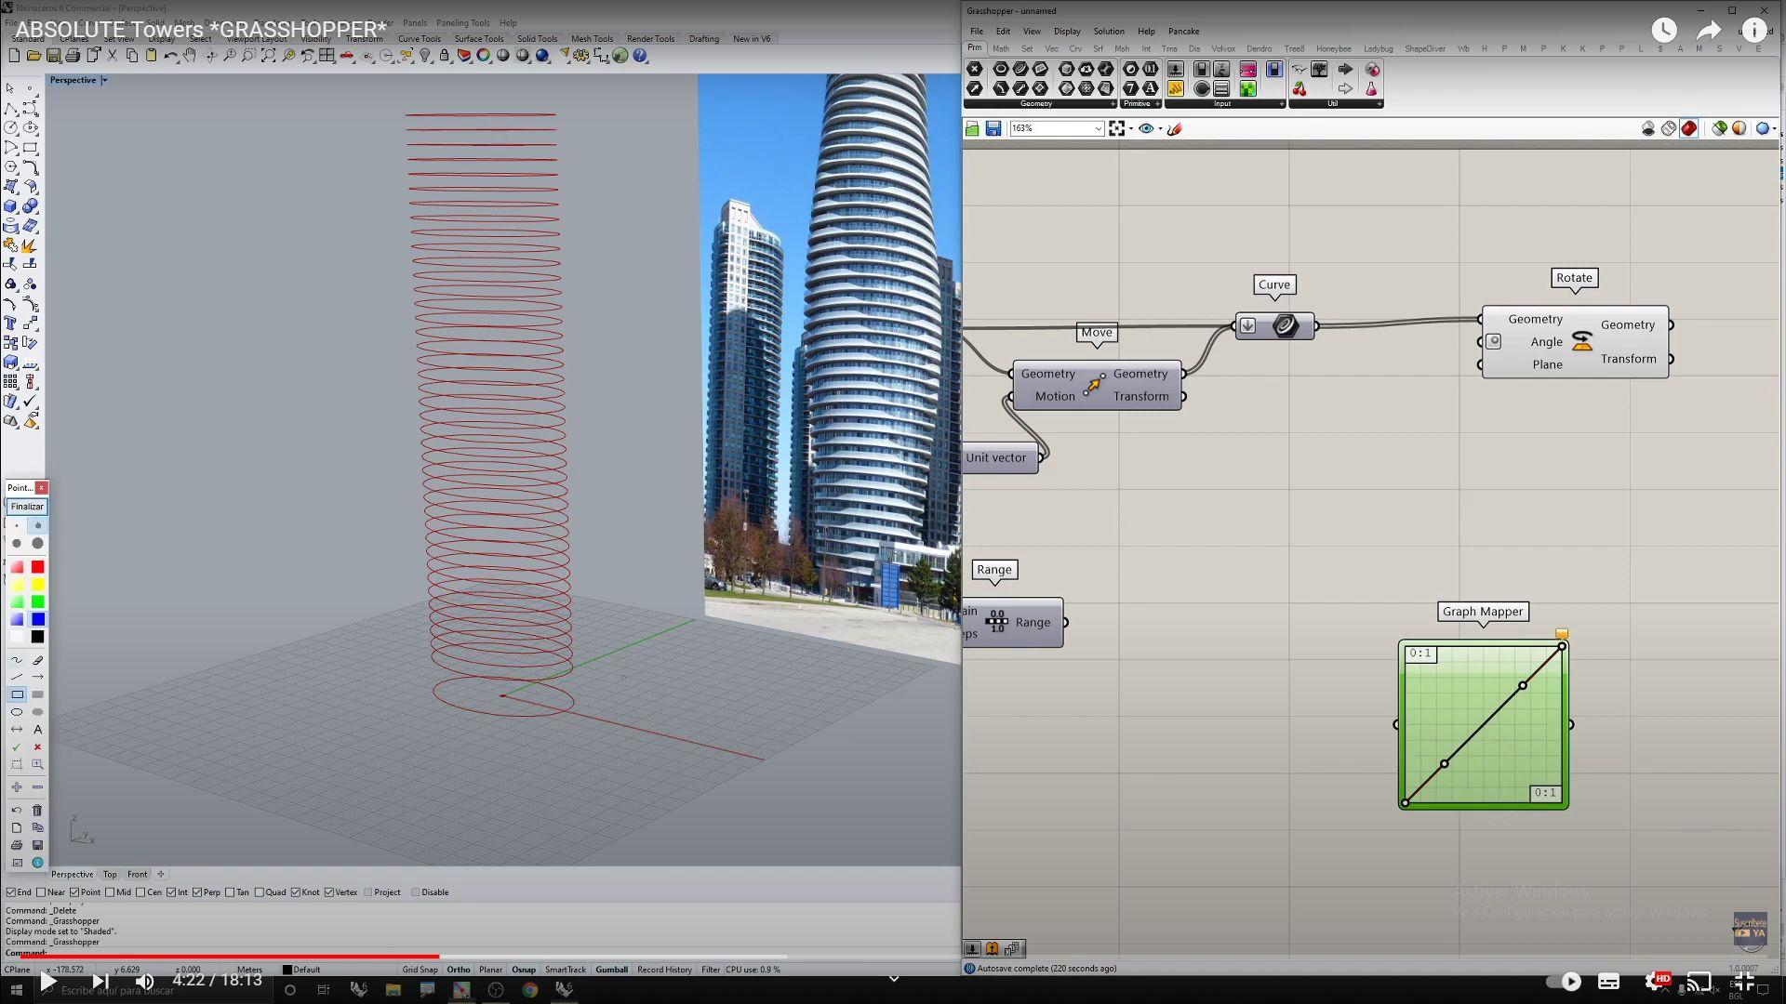Image resolution: width=1786 pixels, height=1004 pixels.
Task: Click the Zoom Extents icon
Action: click(269, 56)
